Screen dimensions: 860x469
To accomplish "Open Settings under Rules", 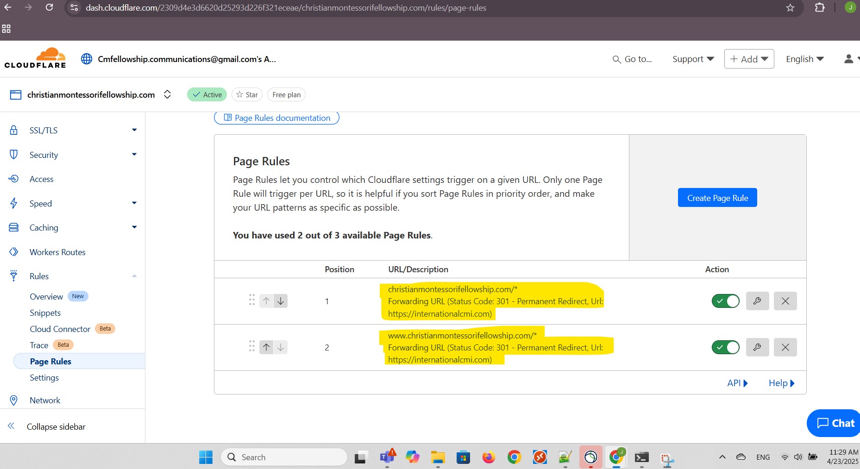I will click(x=44, y=377).
